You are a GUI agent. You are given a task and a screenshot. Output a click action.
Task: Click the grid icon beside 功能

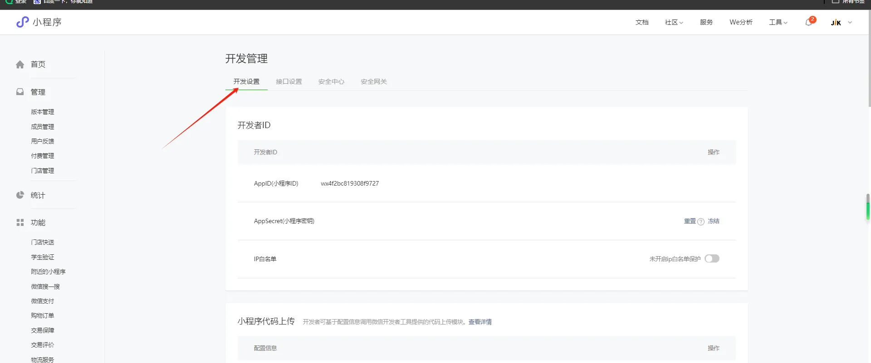click(20, 222)
